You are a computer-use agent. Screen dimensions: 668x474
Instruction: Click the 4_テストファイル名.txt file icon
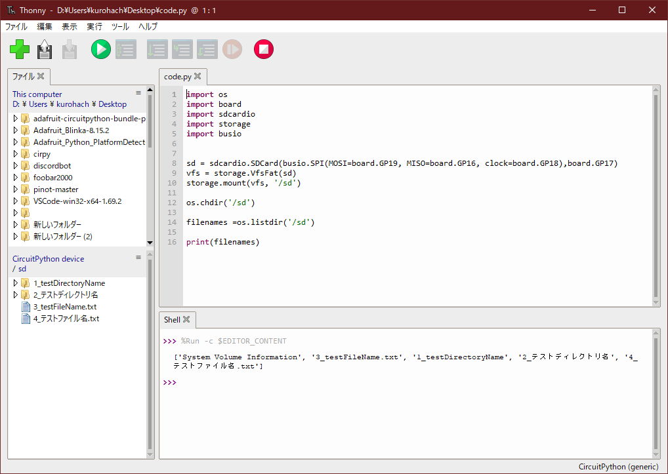[x=26, y=319]
